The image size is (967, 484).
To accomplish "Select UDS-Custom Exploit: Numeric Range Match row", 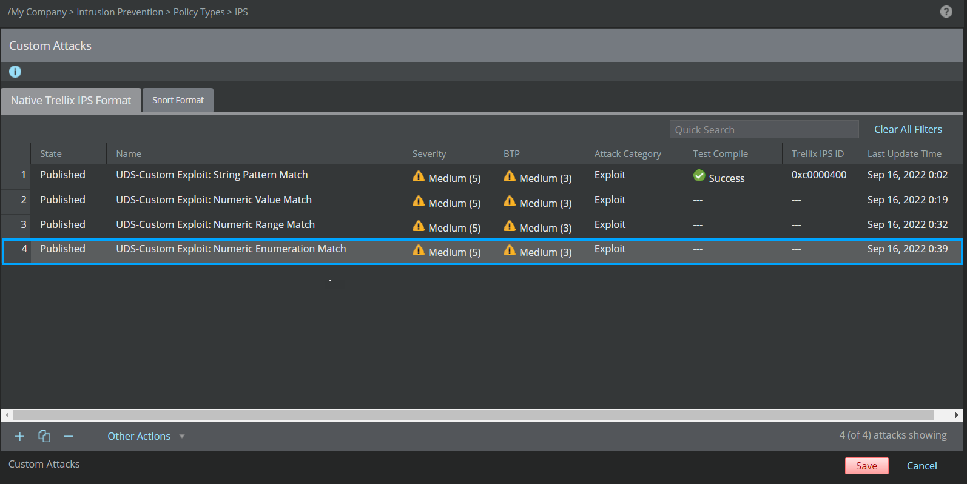I will [x=482, y=226].
